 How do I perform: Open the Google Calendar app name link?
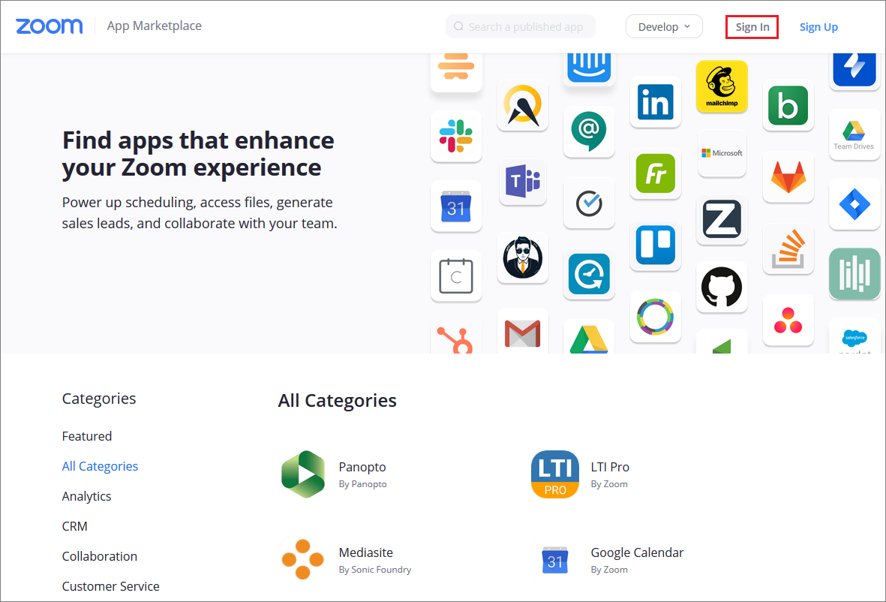tap(637, 552)
